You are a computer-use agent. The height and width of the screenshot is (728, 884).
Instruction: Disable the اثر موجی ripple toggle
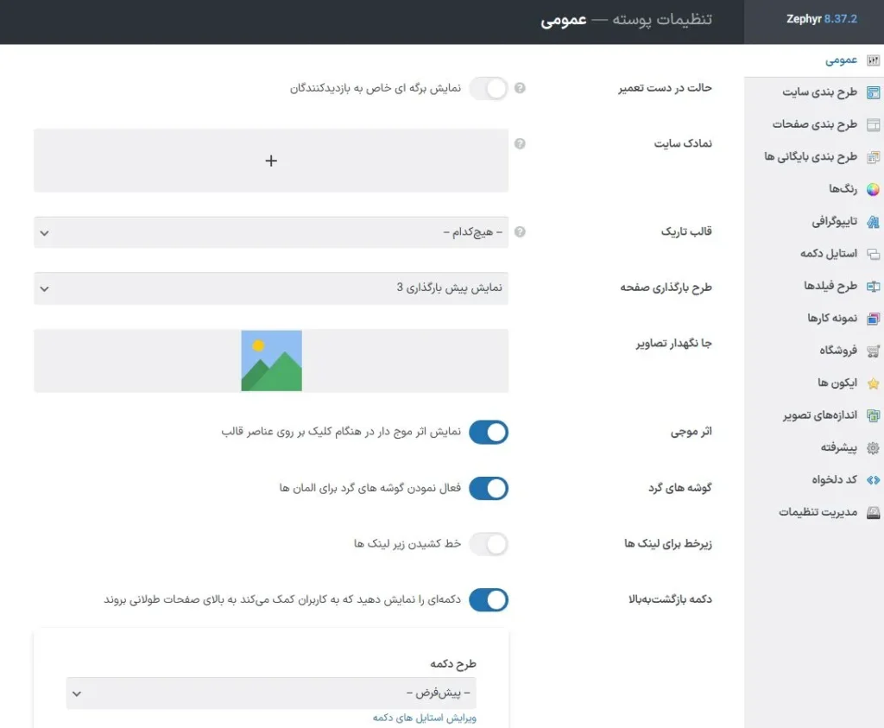[x=489, y=432]
